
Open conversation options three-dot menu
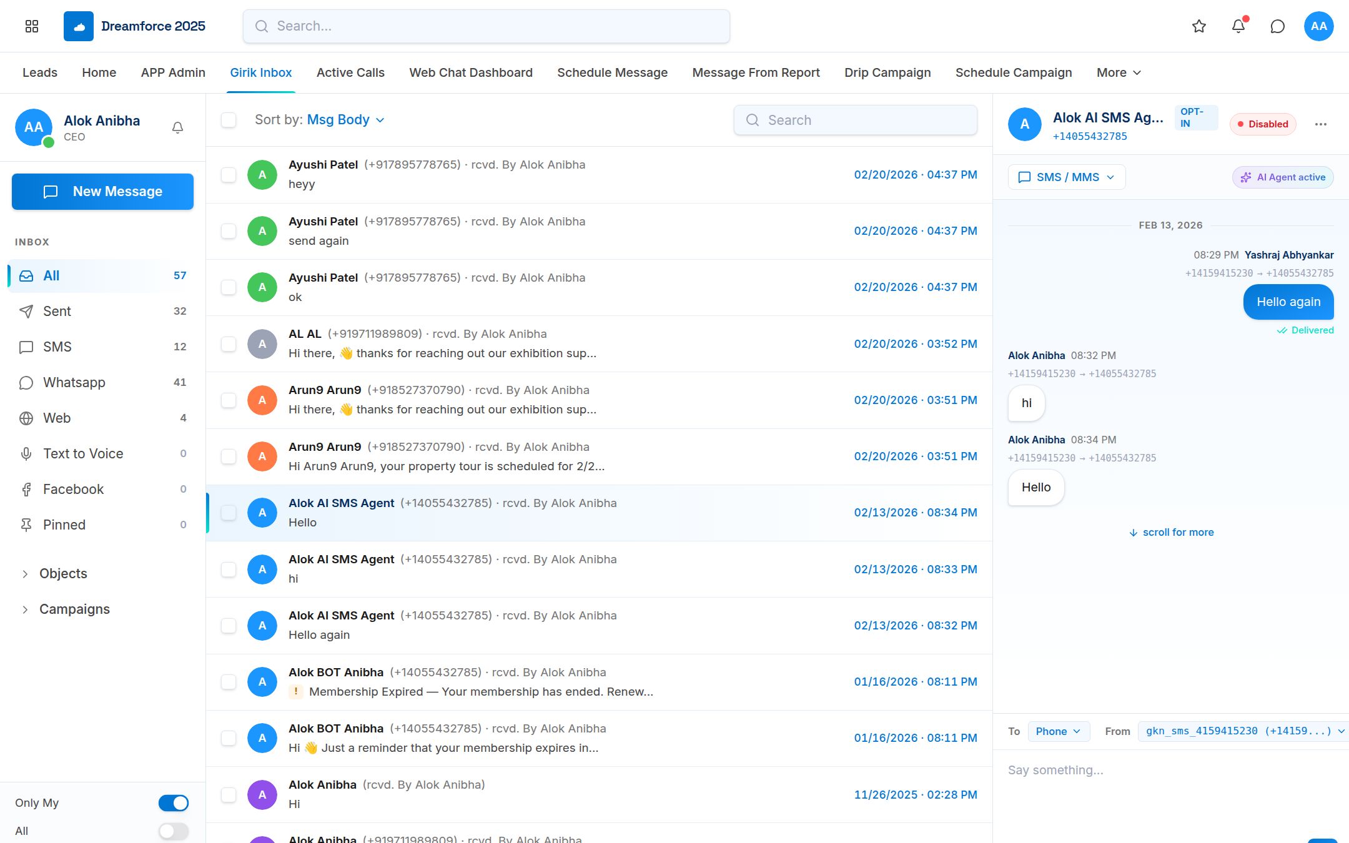(x=1320, y=124)
